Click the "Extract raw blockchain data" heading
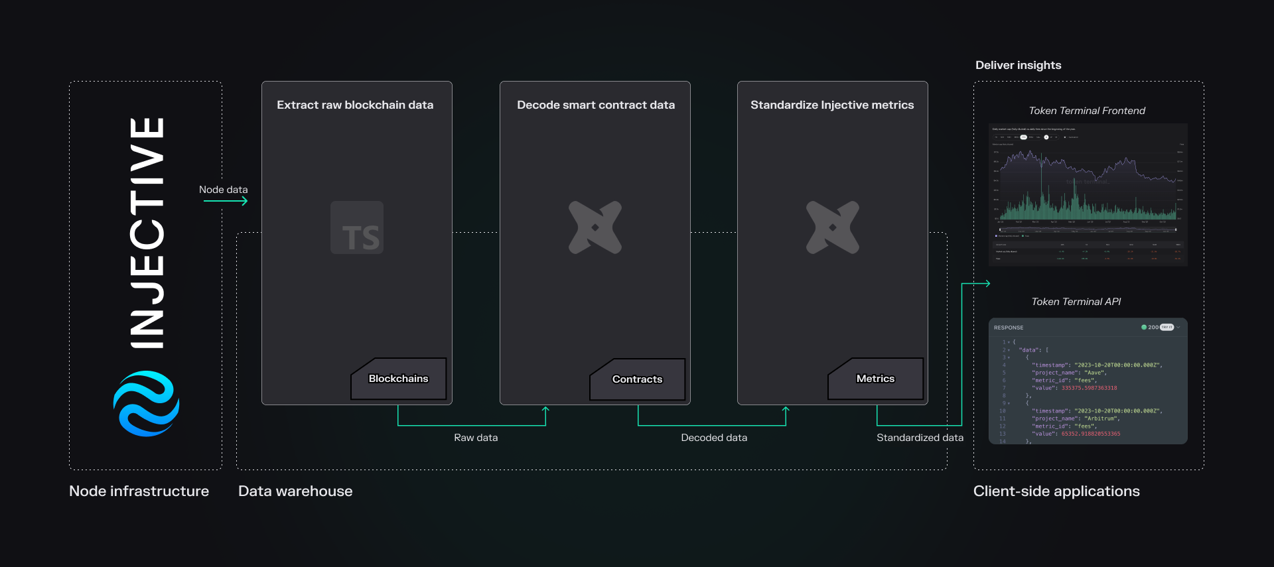Viewport: 1274px width, 567px height. click(355, 105)
